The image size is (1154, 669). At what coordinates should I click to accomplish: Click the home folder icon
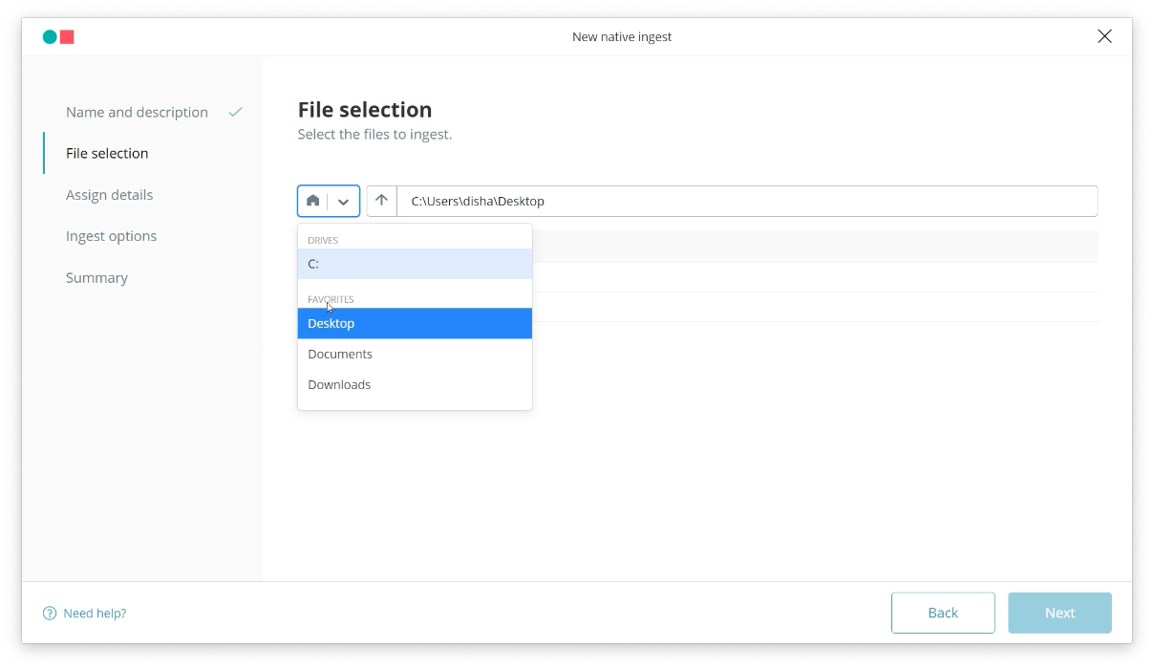[312, 201]
